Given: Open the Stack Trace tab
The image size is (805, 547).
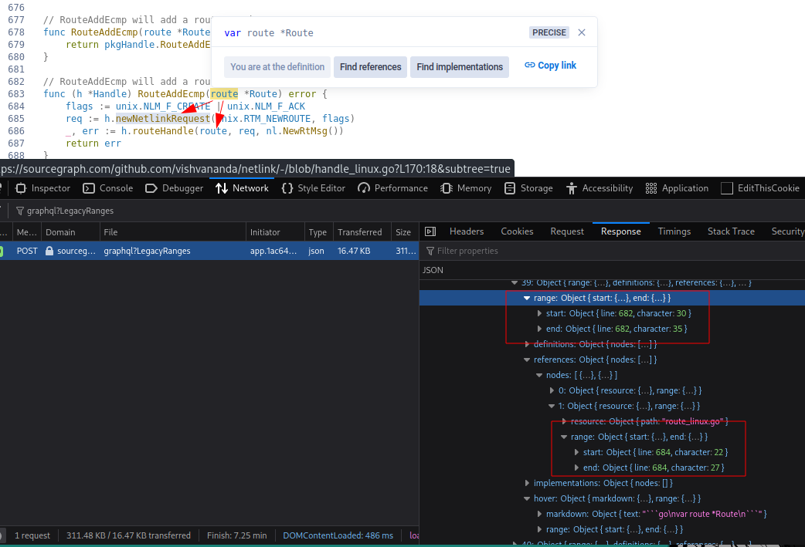Looking at the screenshot, I should click(731, 231).
